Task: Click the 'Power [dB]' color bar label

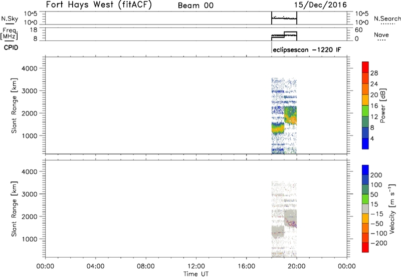Action: click(x=382, y=105)
